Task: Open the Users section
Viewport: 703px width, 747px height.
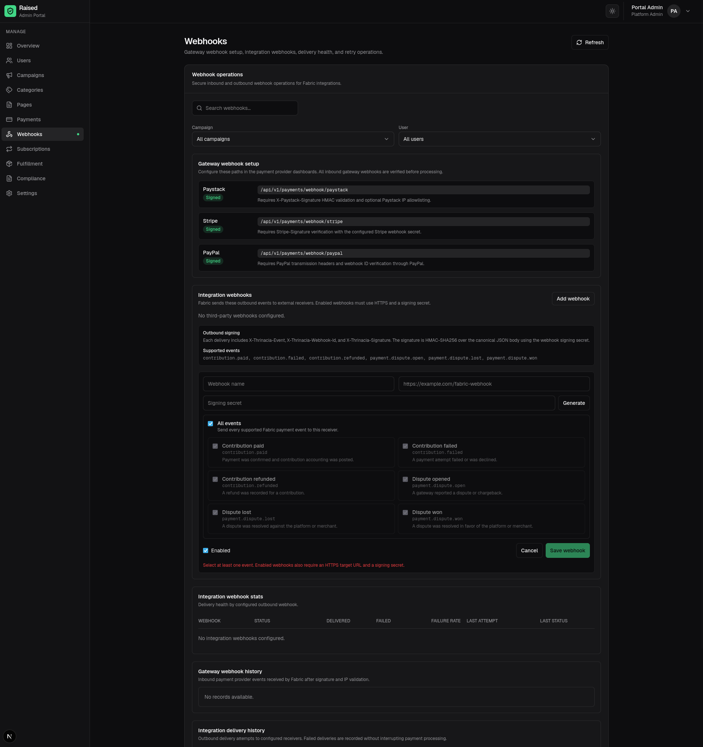Action: pos(42,60)
